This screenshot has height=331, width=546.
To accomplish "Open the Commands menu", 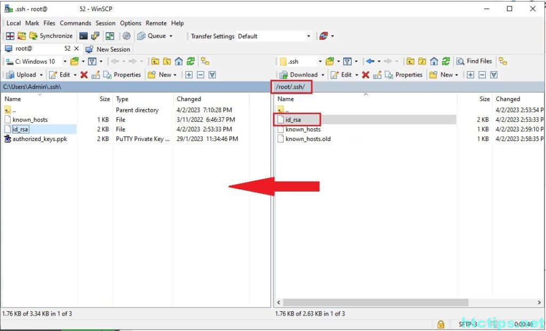I will 75,23.
